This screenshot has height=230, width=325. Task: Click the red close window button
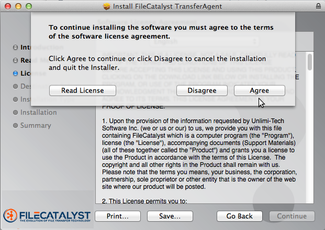pos(7,6)
